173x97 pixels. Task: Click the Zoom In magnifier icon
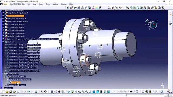tap(83, 92)
